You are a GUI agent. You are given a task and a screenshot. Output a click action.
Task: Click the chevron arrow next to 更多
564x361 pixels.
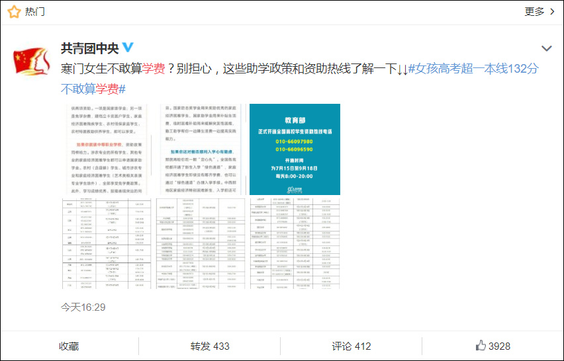[x=552, y=12]
